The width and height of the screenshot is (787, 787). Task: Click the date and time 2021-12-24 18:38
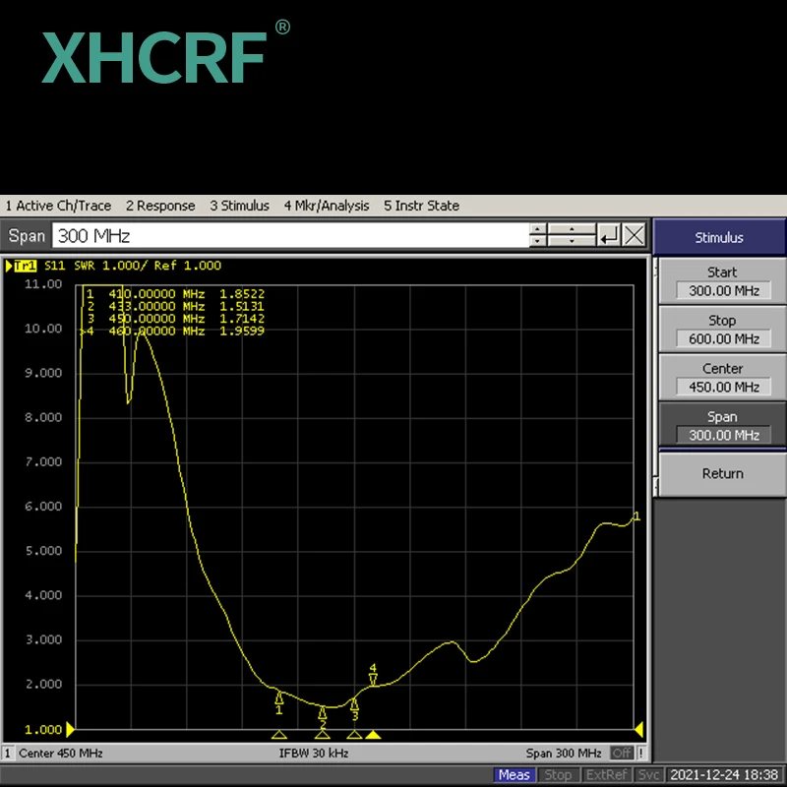click(725, 775)
